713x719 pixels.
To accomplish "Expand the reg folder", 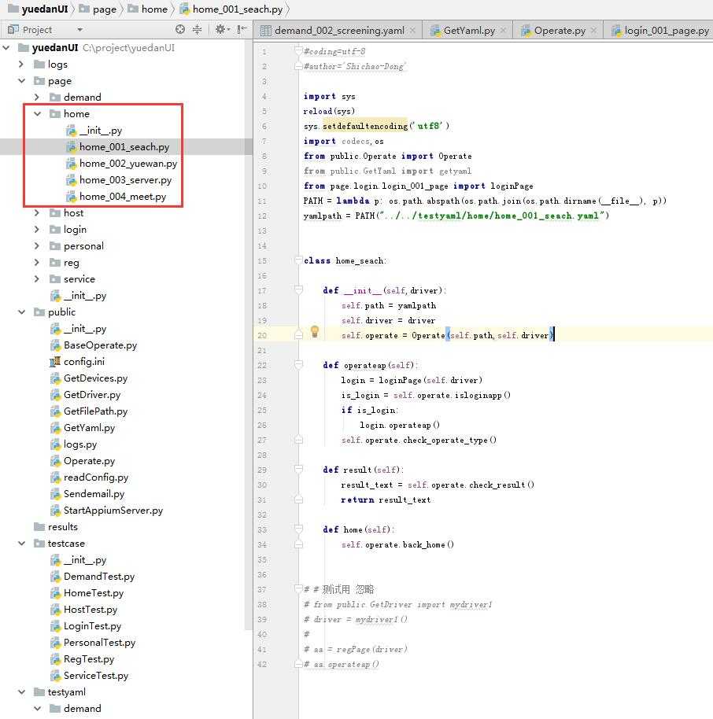I will [37, 262].
